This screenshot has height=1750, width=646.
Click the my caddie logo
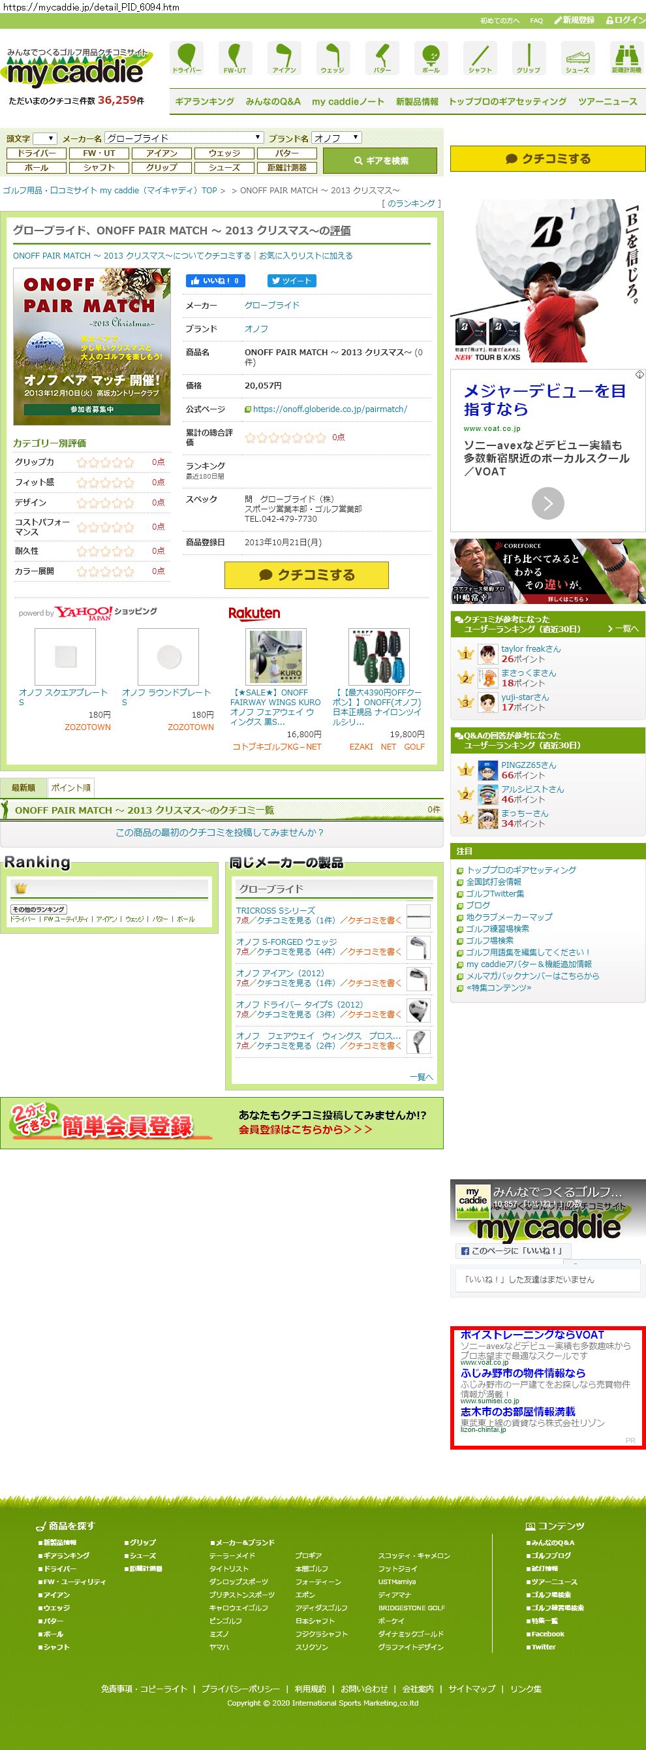click(x=77, y=69)
